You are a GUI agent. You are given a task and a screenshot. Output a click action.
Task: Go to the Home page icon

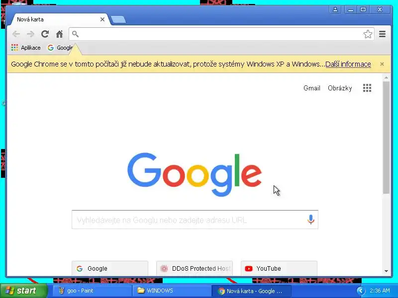point(59,34)
